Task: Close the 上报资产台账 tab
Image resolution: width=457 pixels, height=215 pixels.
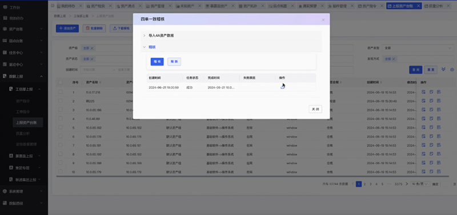Action: coord(419,6)
